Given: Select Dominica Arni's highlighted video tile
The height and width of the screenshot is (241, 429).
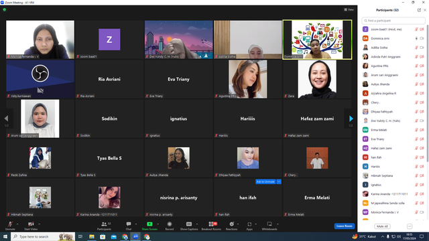Looking at the screenshot, I should point(317,39).
